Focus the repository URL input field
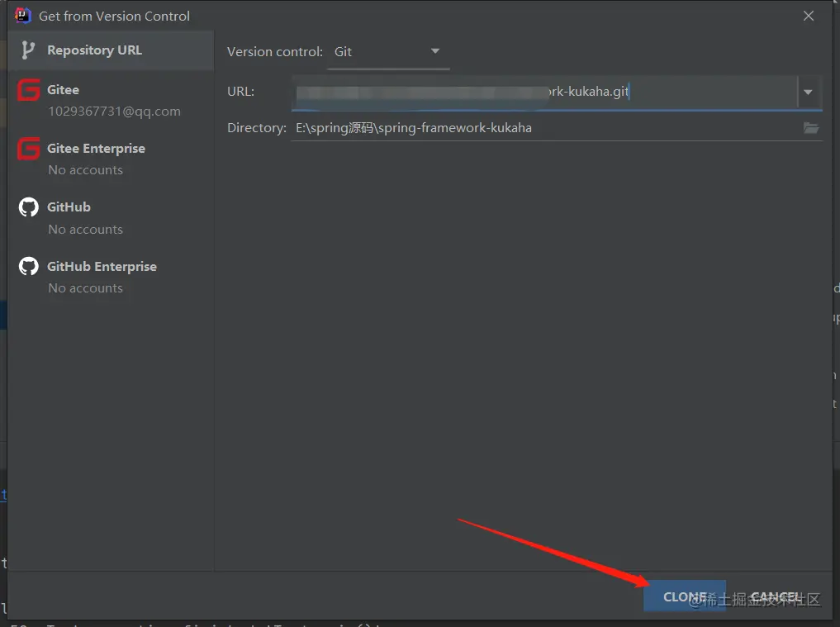Image resolution: width=840 pixels, height=627 pixels. pos(544,93)
